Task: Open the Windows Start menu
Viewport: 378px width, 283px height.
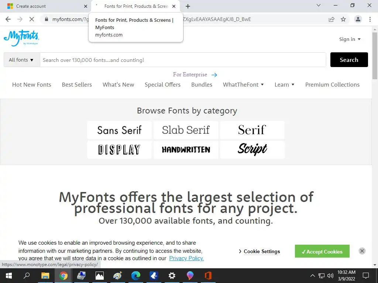Action: pyautogui.click(x=9, y=276)
